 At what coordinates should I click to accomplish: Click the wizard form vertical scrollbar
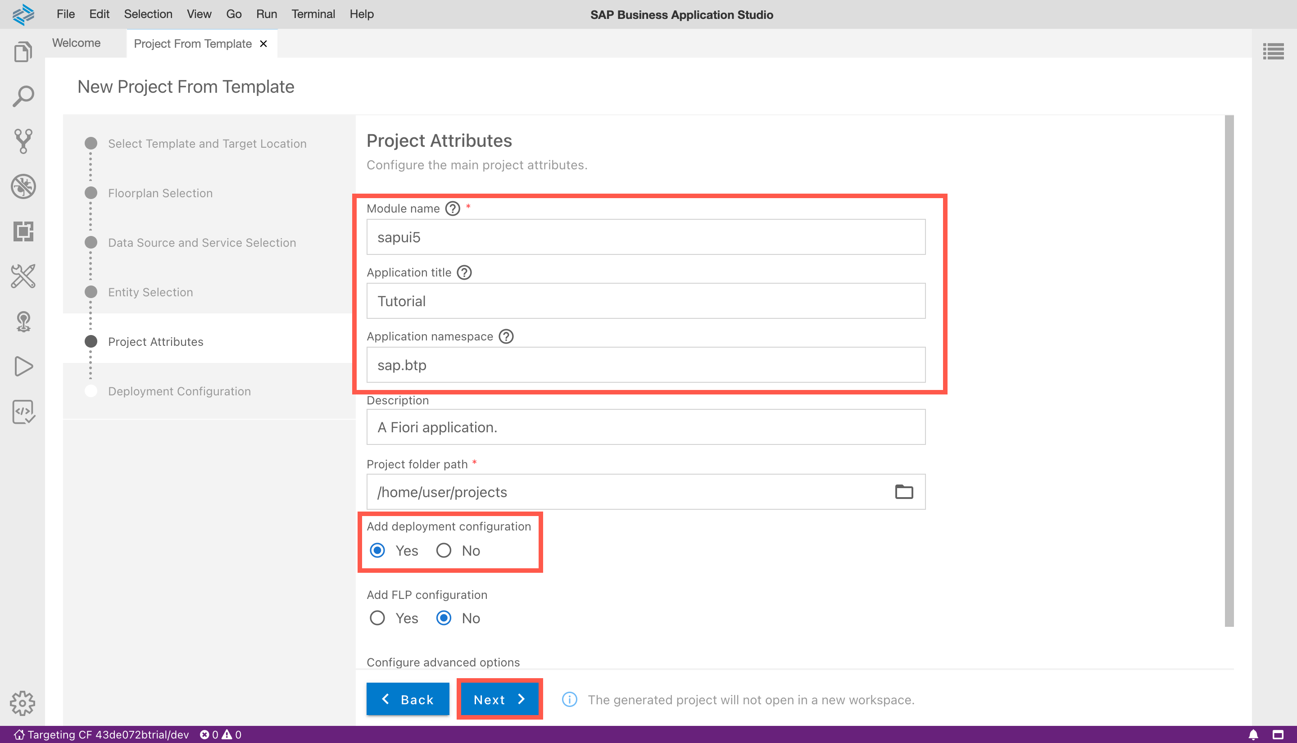(x=1229, y=371)
